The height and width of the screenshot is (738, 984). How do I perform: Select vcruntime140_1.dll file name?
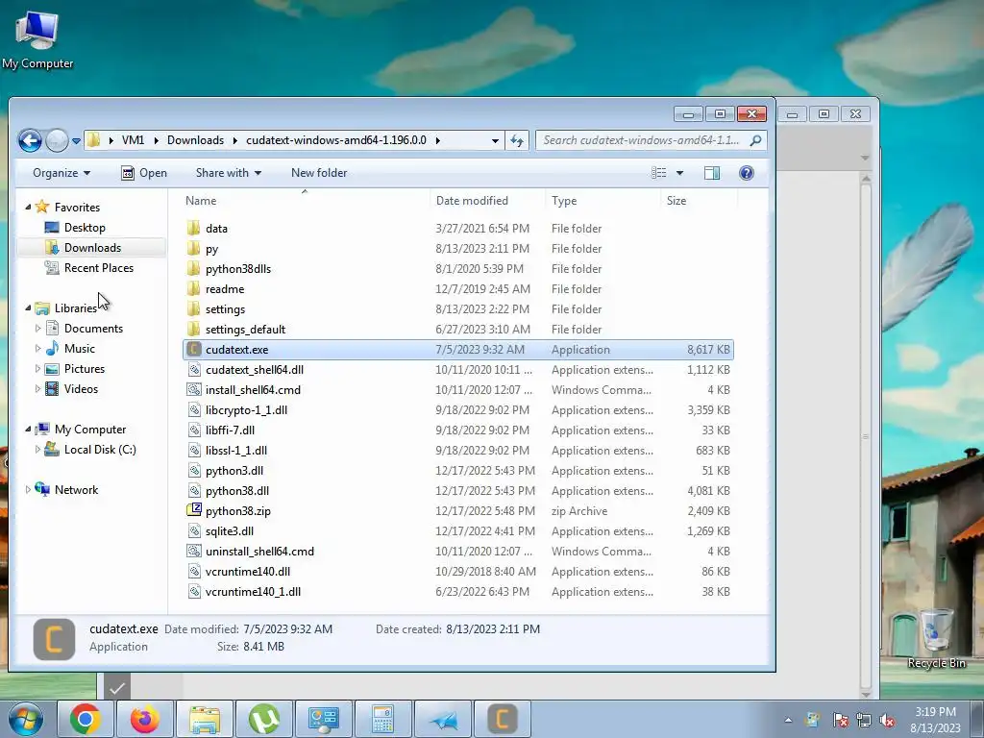(253, 591)
